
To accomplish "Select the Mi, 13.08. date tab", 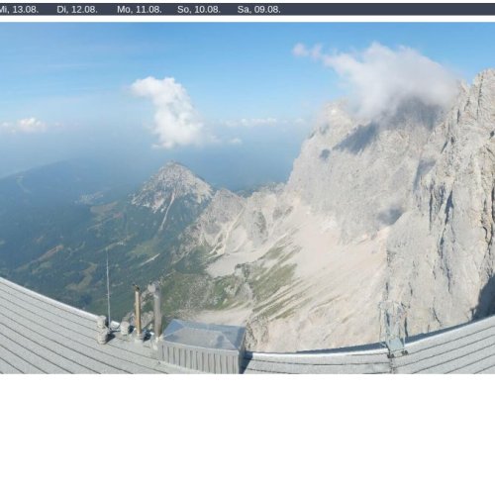I will [19, 10].
